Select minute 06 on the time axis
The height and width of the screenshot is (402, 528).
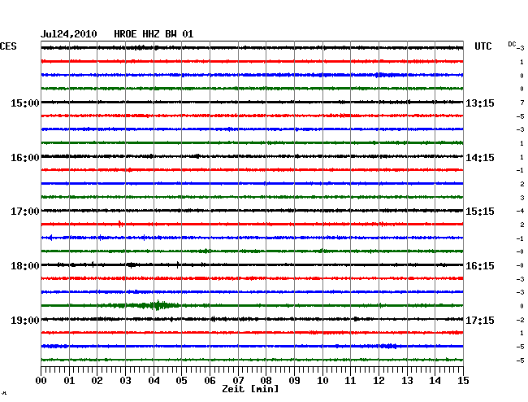(210, 381)
